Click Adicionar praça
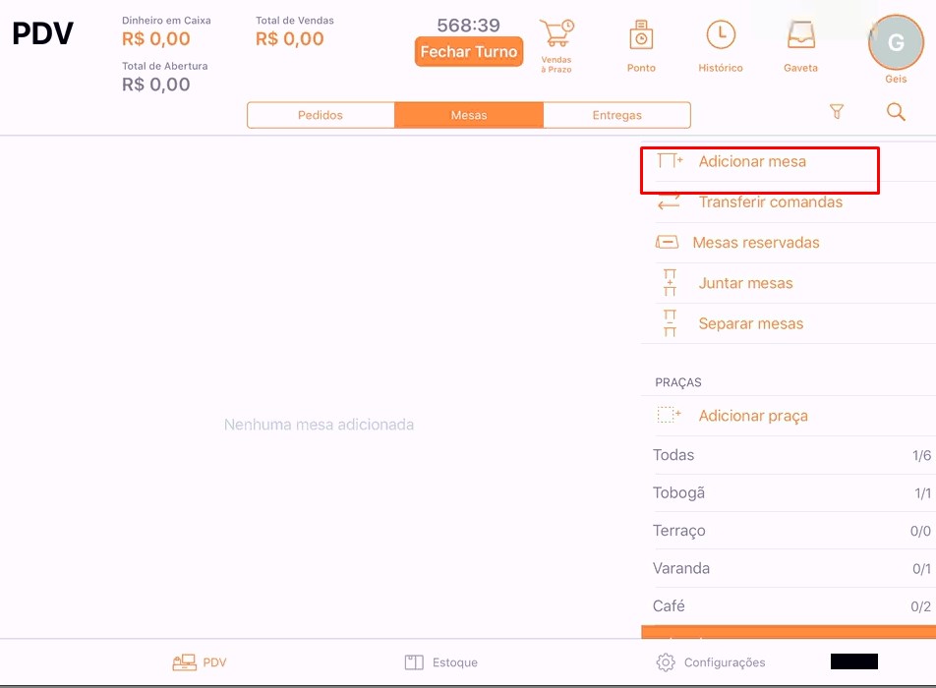Image resolution: width=936 pixels, height=688 pixels. coord(753,416)
